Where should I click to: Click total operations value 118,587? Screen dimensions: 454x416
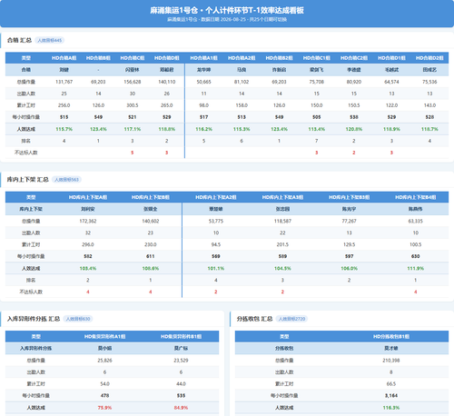pyautogui.click(x=282, y=221)
